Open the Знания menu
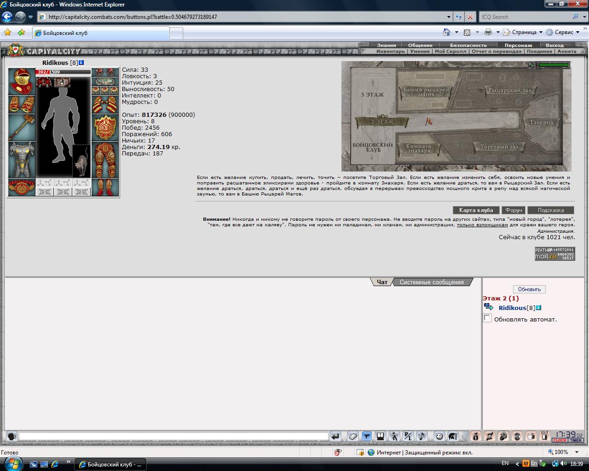Screen dimensions: 589x471 coord(387,45)
